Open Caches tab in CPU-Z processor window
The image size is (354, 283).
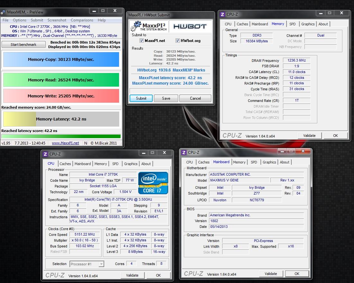pos(65,164)
